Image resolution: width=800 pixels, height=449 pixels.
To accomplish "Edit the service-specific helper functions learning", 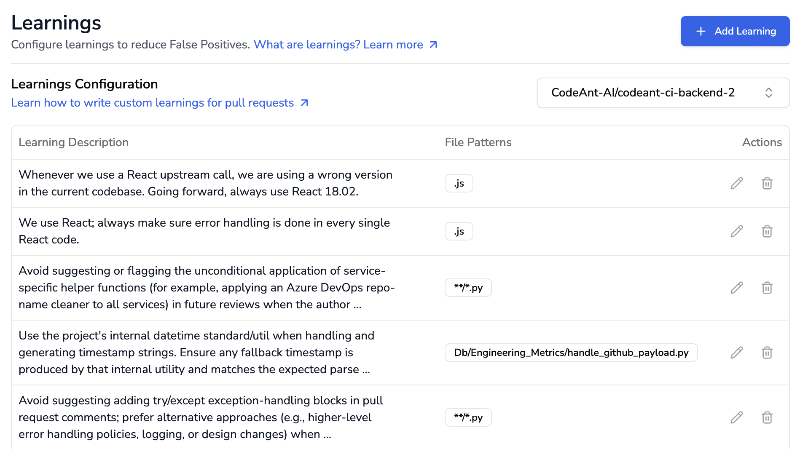I will (x=736, y=288).
